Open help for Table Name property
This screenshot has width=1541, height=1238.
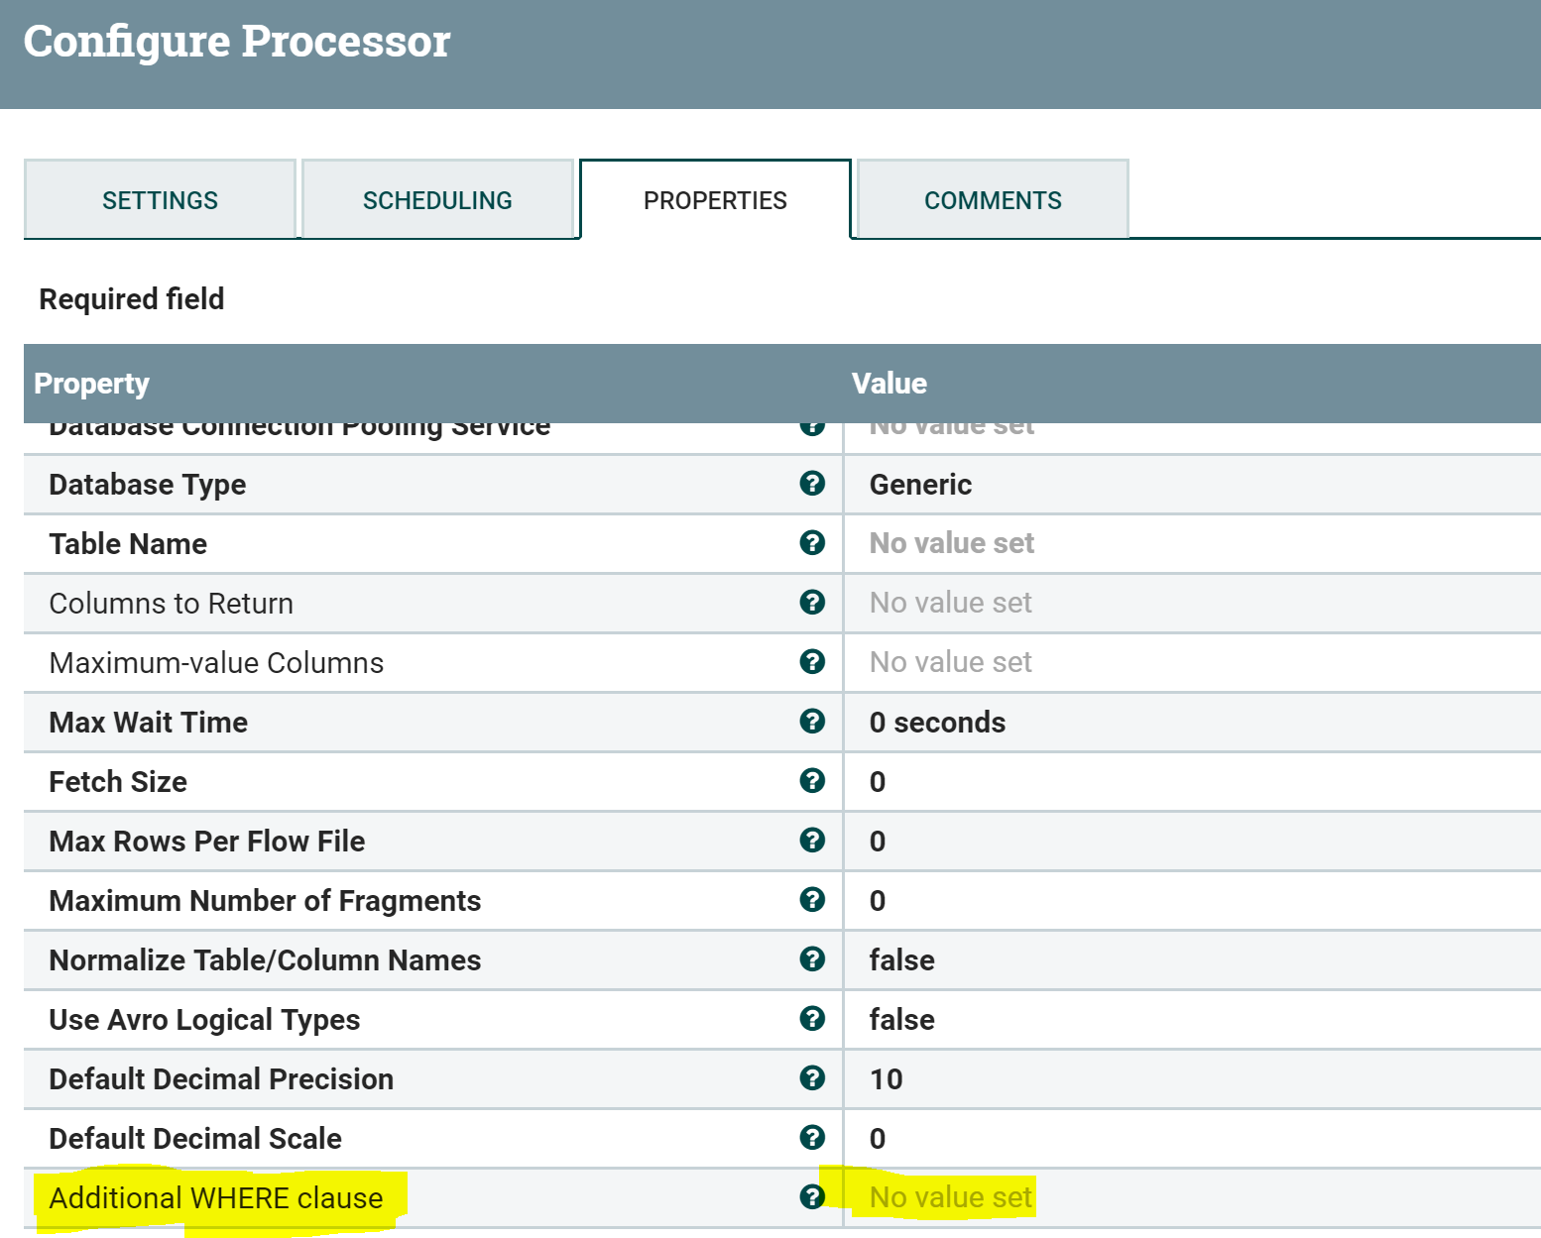click(812, 543)
